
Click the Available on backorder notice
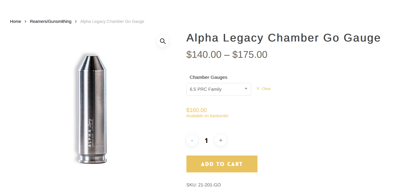[x=207, y=116]
